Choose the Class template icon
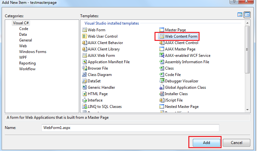257x151 pixels. [x=162, y=68]
